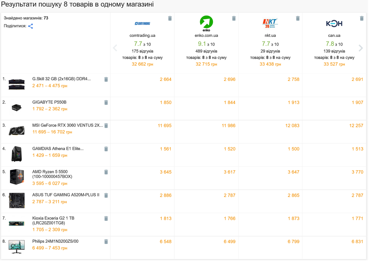Image resolution: width=369 pixels, height=261 pixels.
Task: Click price 6 499 for Philips at enko
Action: 230,242
